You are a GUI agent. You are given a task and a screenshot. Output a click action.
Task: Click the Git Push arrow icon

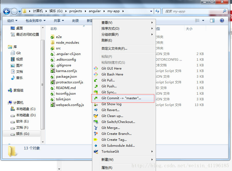(96, 86)
